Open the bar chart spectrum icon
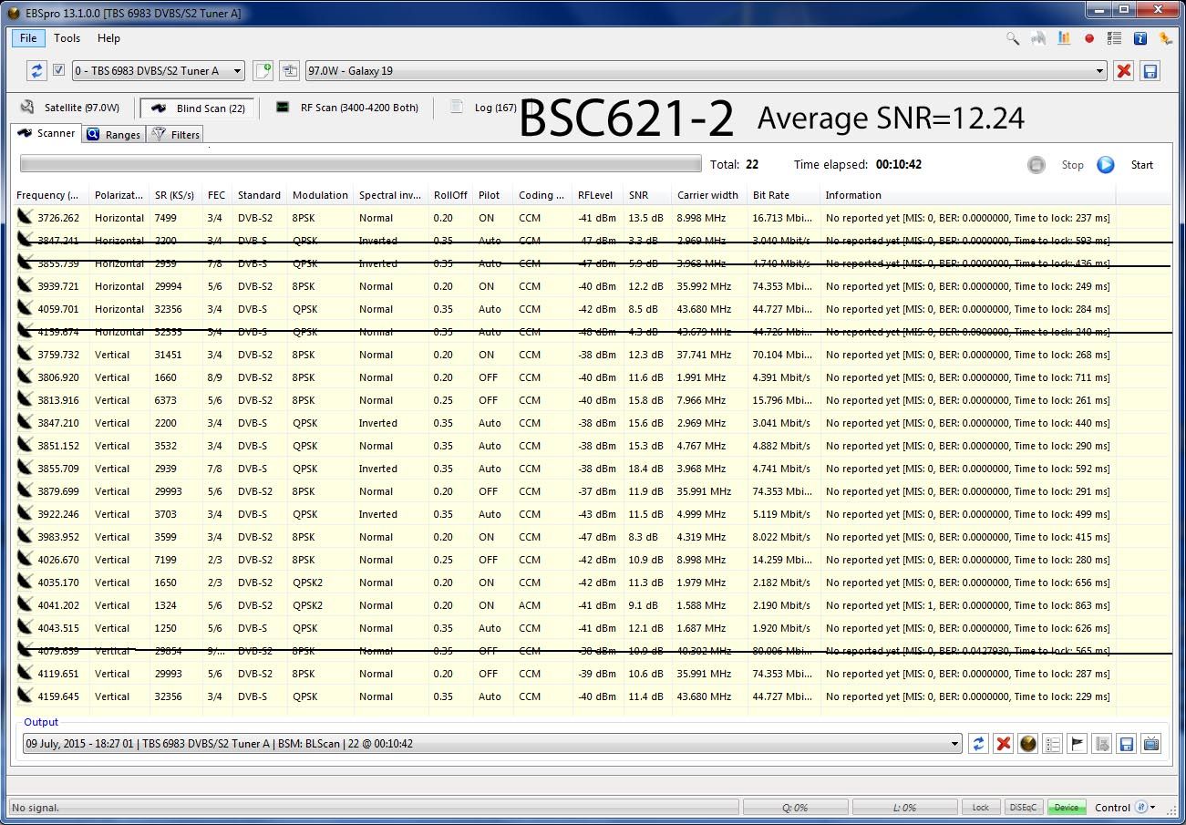1186x825 pixels. coord(1064,38)
